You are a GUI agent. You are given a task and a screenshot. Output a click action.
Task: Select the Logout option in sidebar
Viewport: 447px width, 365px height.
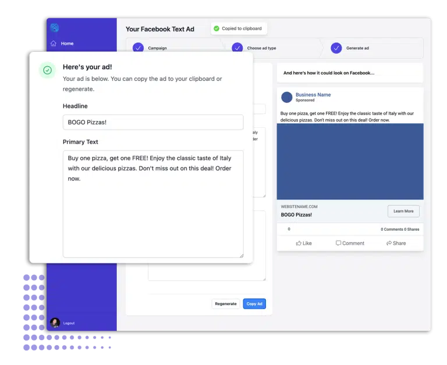pos(69,323)
